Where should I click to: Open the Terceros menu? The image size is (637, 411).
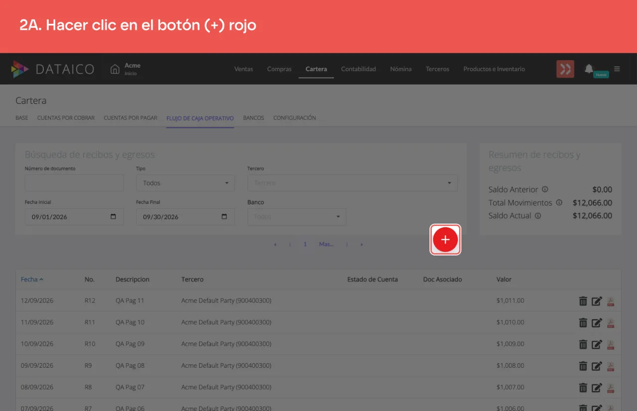pyautogui.click(x=437, y=69)
